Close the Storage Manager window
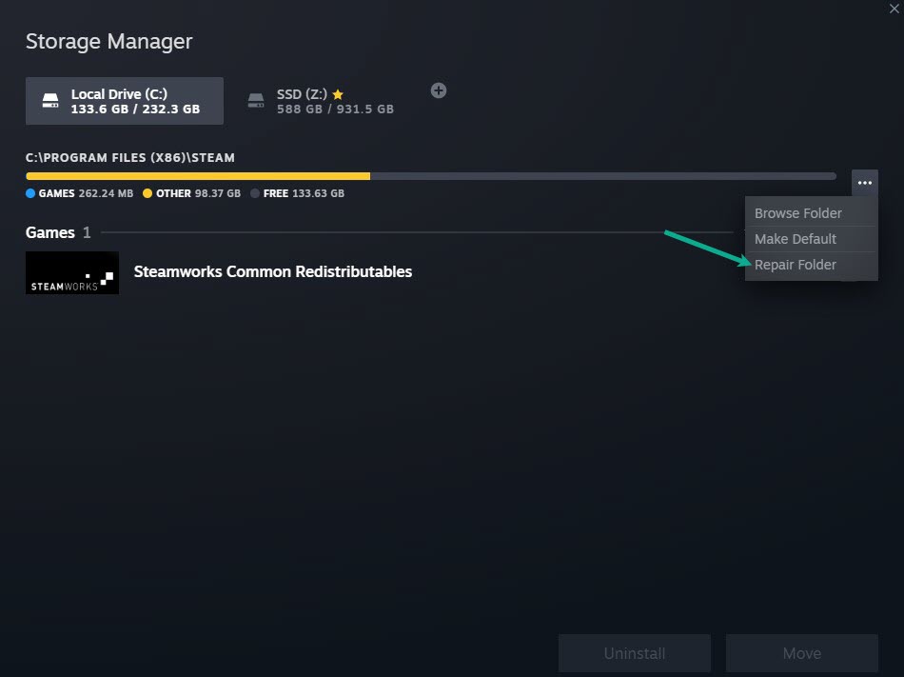904x677 pixels. coord(894,9)
